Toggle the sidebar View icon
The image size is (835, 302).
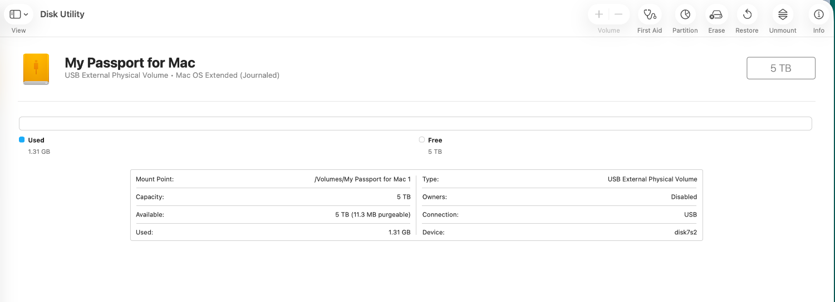pos(15,14)
